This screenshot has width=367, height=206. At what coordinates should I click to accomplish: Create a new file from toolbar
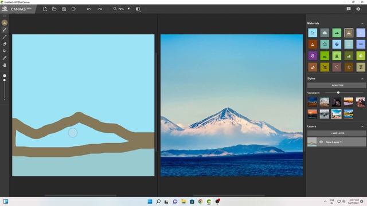coord(45,9)
